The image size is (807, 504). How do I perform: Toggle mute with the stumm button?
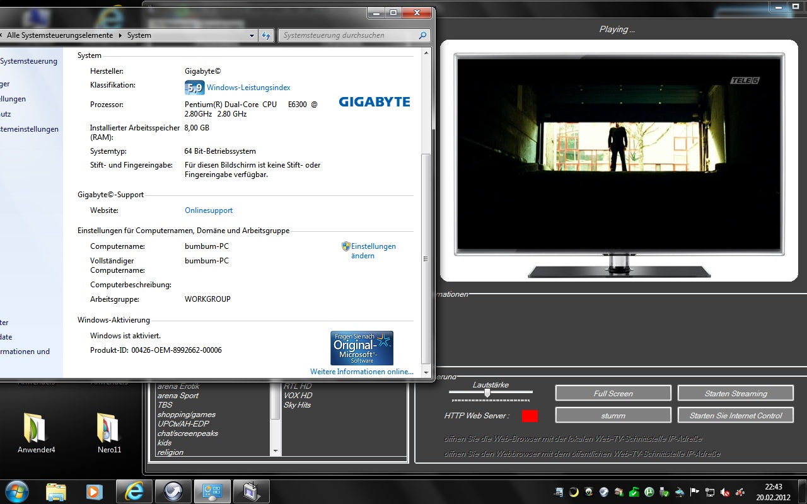(613, 415)
